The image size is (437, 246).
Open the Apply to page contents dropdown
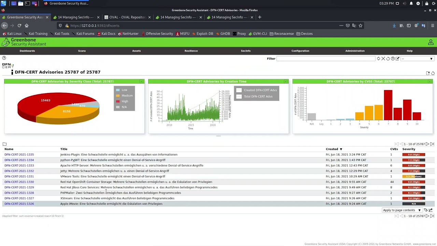402,210
